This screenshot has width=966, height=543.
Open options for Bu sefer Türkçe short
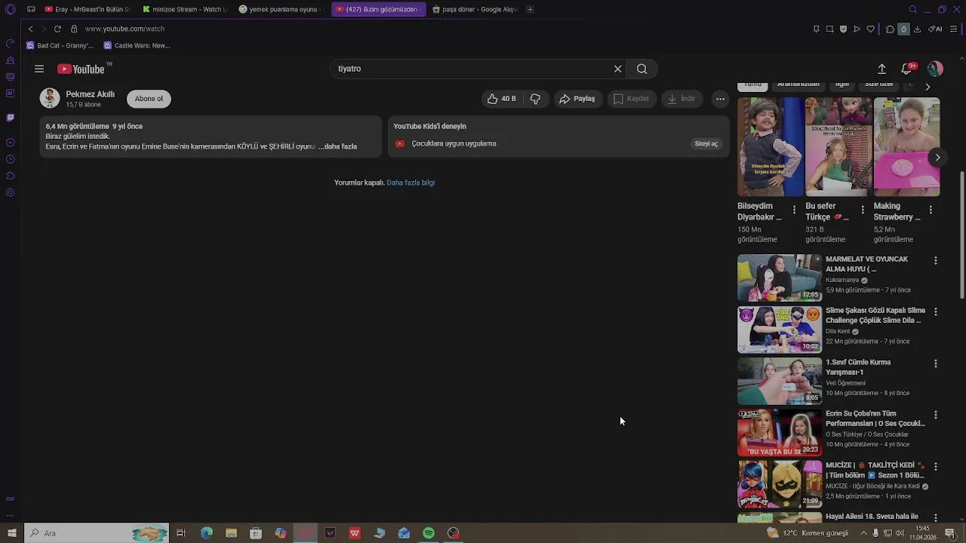pos(863,210)
